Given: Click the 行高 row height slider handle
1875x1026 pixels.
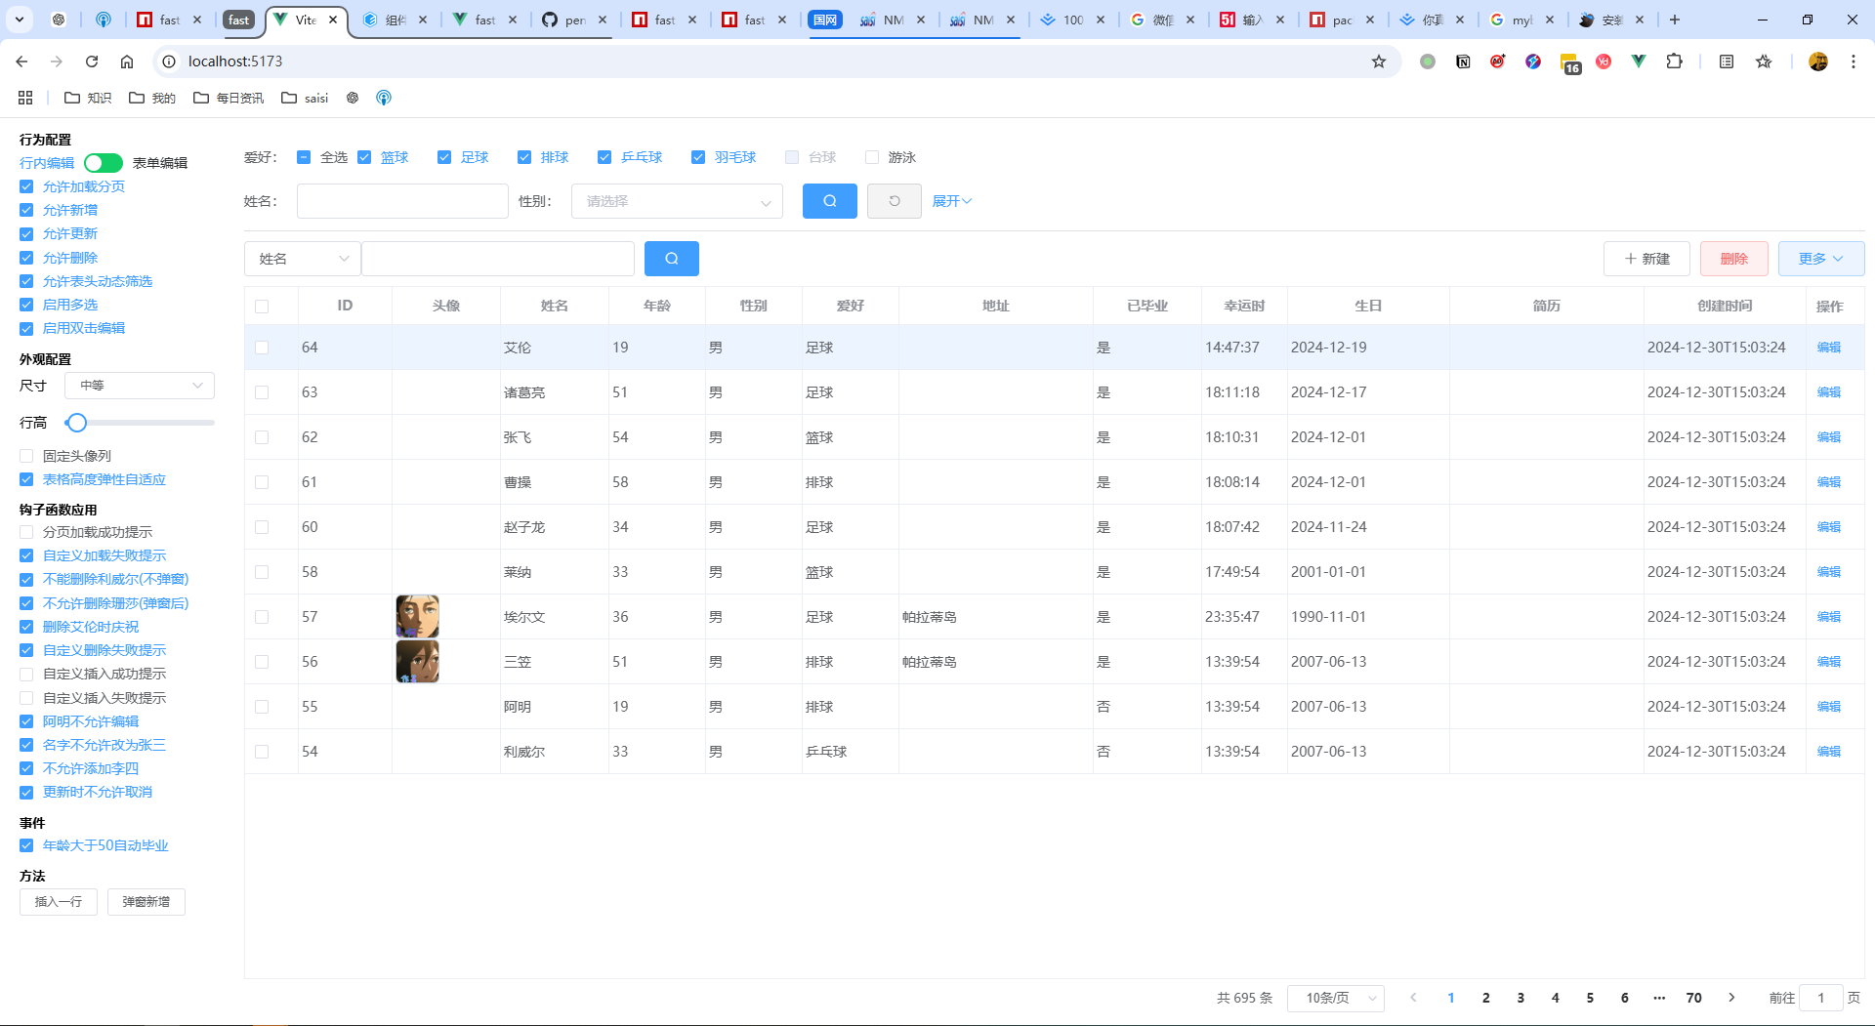Looking at the screenshot, I should (x=76, y=423).
